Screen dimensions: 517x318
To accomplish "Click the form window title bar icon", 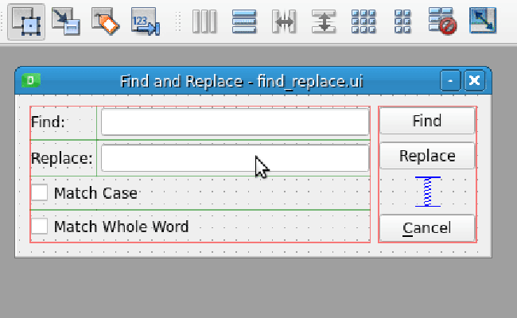I will 31,80.
